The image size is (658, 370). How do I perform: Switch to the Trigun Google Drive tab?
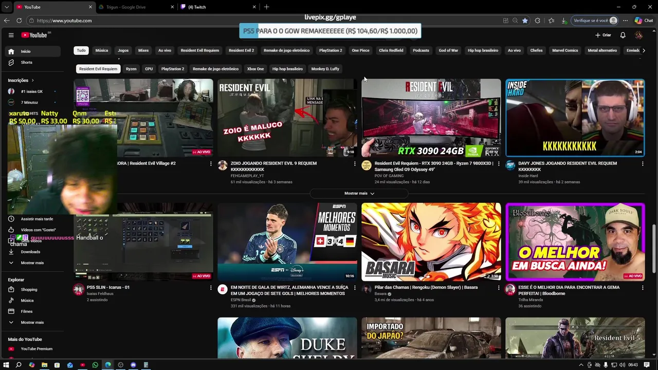click(135, 7)
